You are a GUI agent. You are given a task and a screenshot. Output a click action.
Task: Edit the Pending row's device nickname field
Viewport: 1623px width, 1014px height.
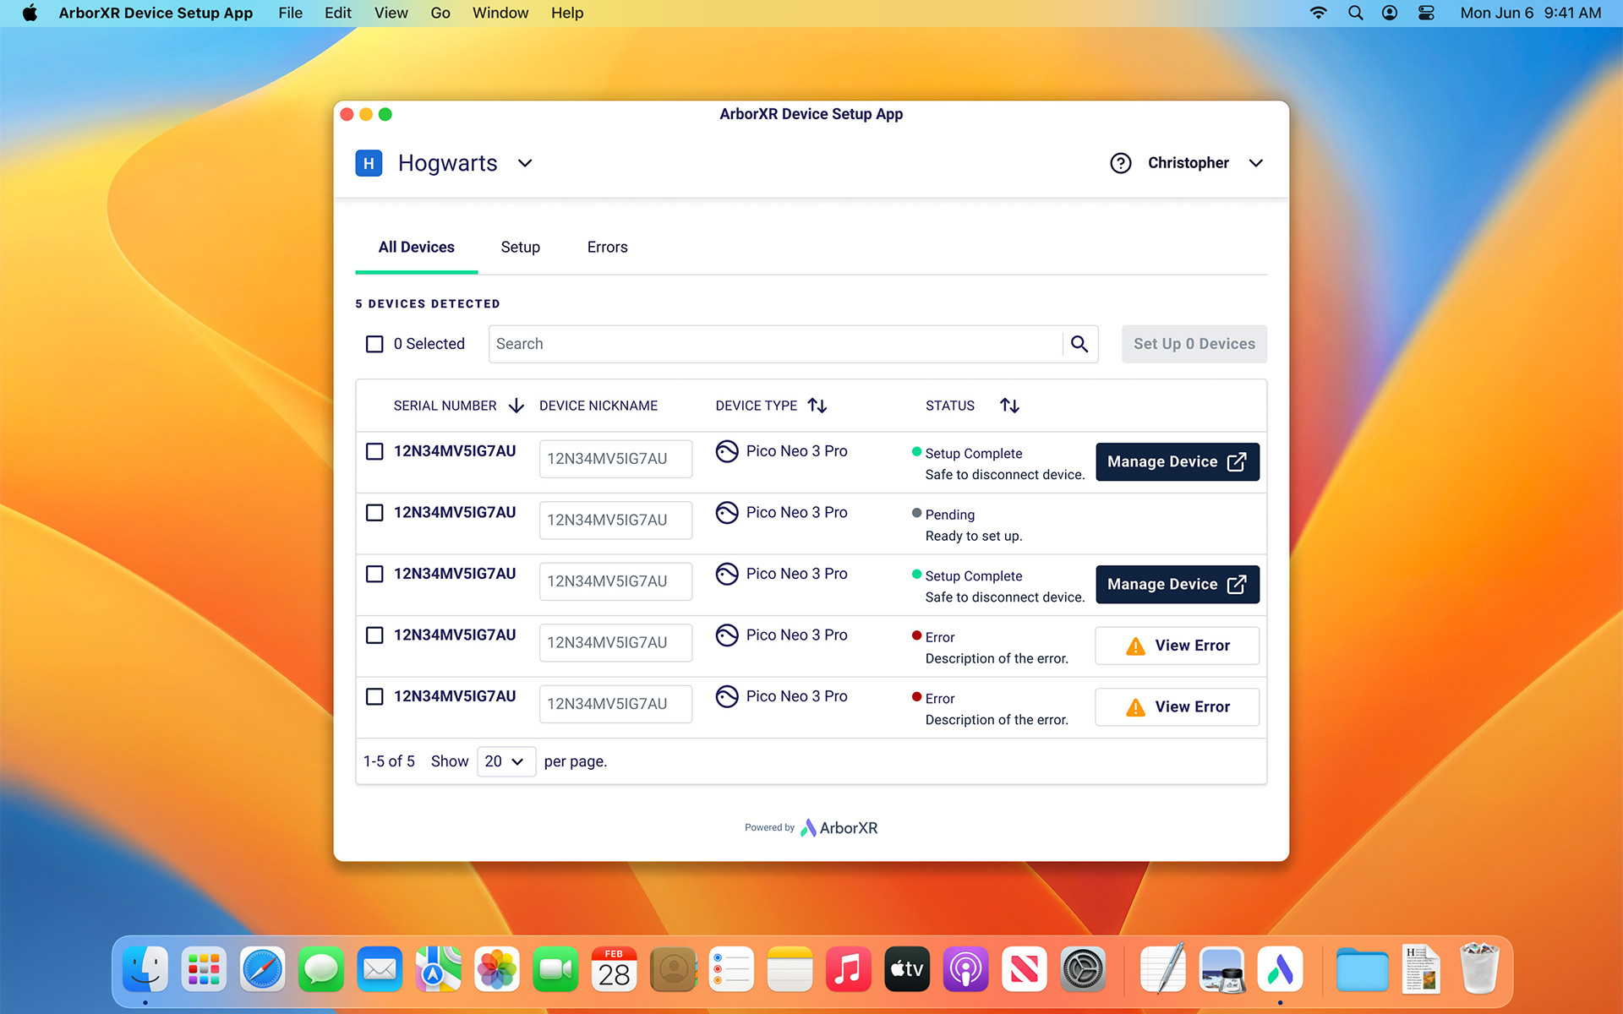coord(615,521)
